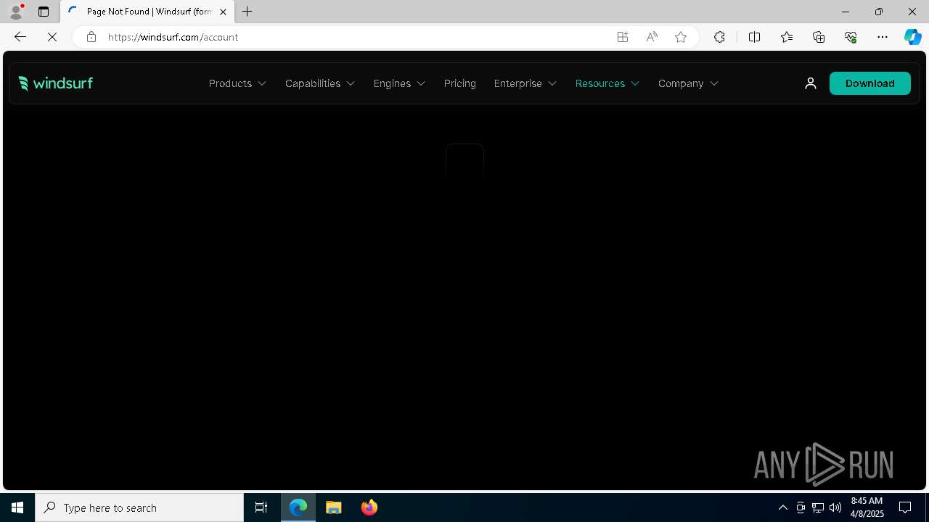Open the Pricing page
This screenshot has width=929, height=522.
click(460, 83)
